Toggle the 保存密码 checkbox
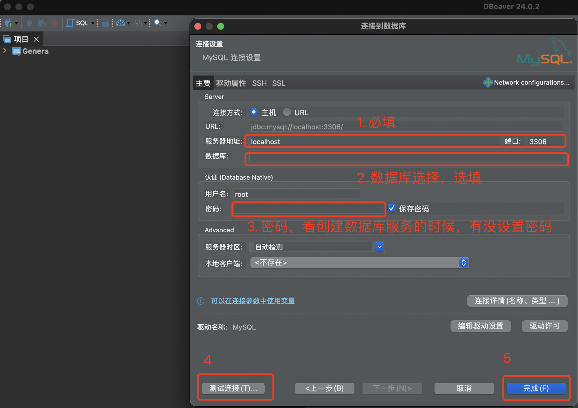This screenshot has width=578, height=408. coord(392,208)
